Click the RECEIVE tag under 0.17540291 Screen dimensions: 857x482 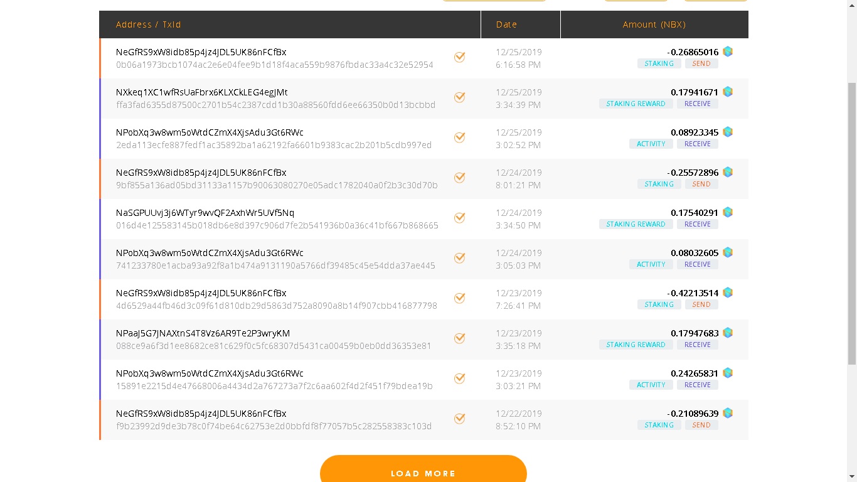point(698,224)
